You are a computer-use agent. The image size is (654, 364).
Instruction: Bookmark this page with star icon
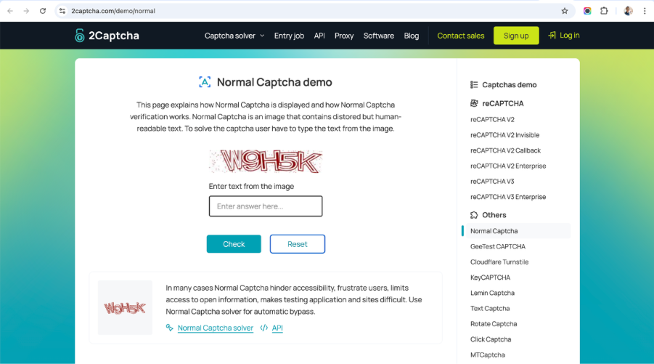tap(565, 11)
